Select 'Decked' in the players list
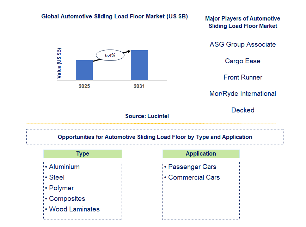Viewport: 306px width, 227px height. (243, 110)
